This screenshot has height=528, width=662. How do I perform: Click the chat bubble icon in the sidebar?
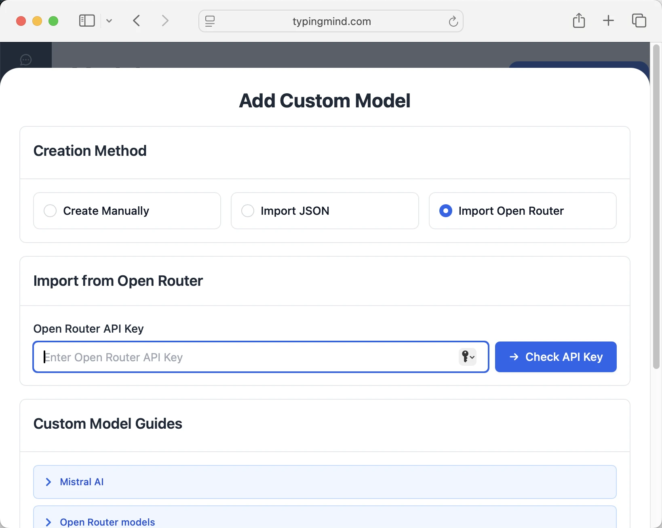coord(25,59)
